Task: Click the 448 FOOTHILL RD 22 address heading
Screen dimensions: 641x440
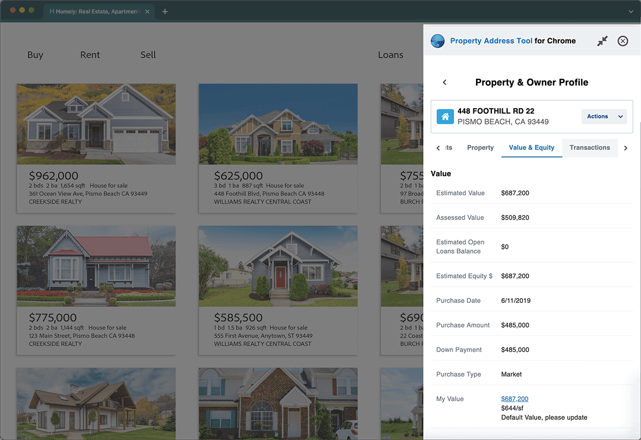Action: click(496, 111)
